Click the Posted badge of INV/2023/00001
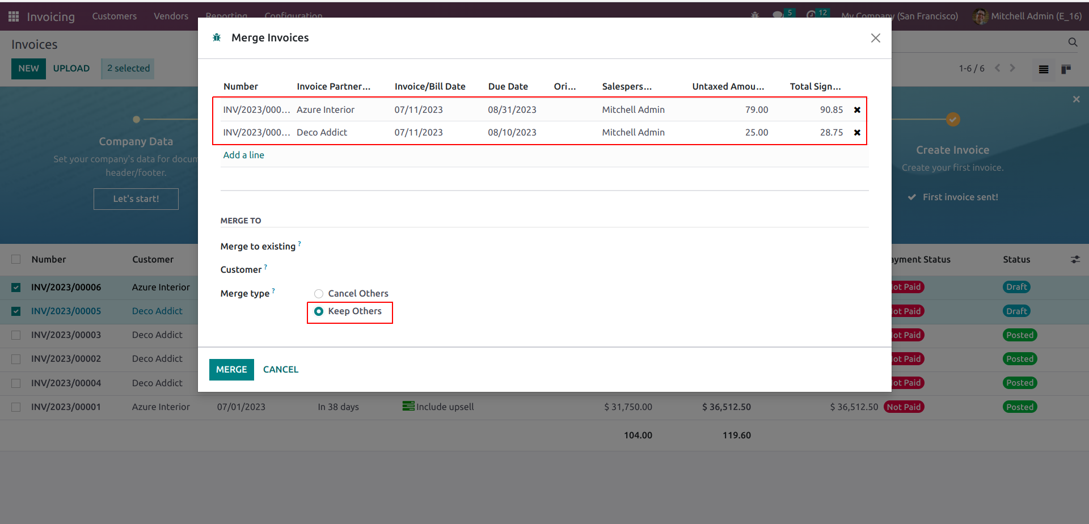 click(x=1020, y=407)
